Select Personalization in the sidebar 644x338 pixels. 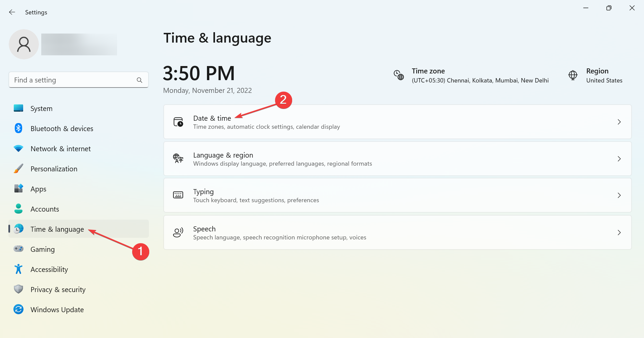(54, 169)
